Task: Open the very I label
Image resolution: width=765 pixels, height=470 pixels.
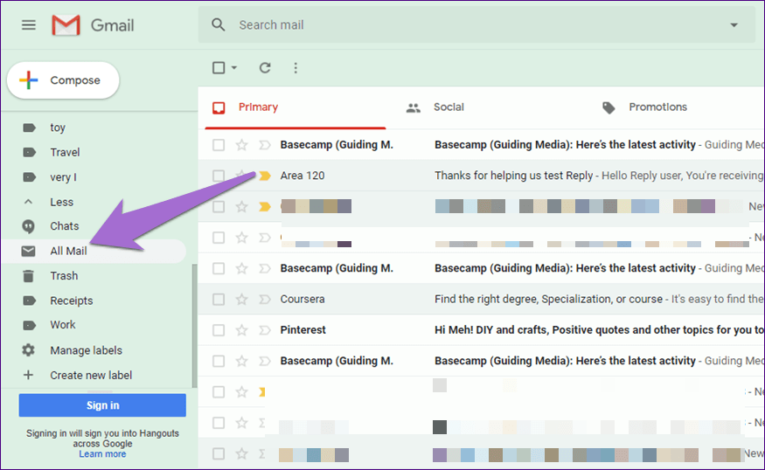Action: tap(64, 177)
